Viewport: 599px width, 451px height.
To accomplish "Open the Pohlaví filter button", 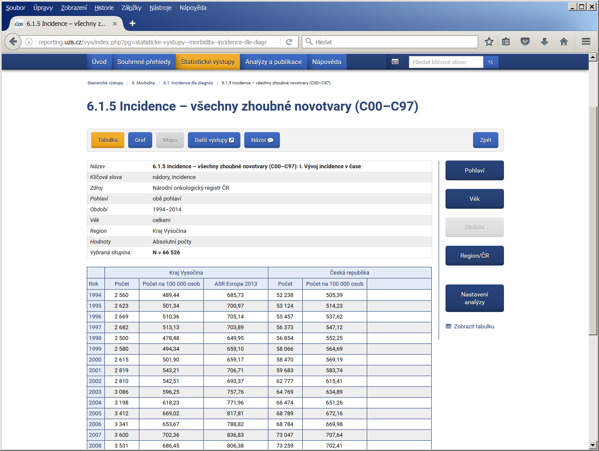I will (475, 170).
